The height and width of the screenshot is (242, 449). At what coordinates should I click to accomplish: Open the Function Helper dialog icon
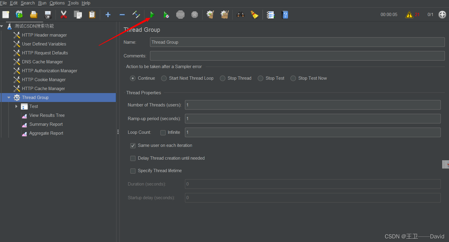click(270, 15)
